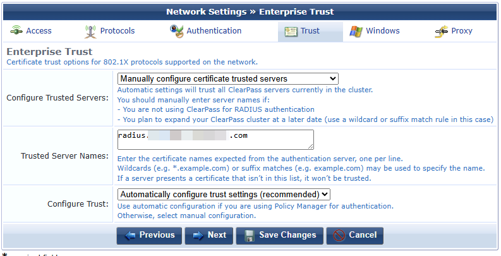This screenshot has height=256, width=501.
Task: Click the Proxy tab icon
Action: tap(442, 31)
